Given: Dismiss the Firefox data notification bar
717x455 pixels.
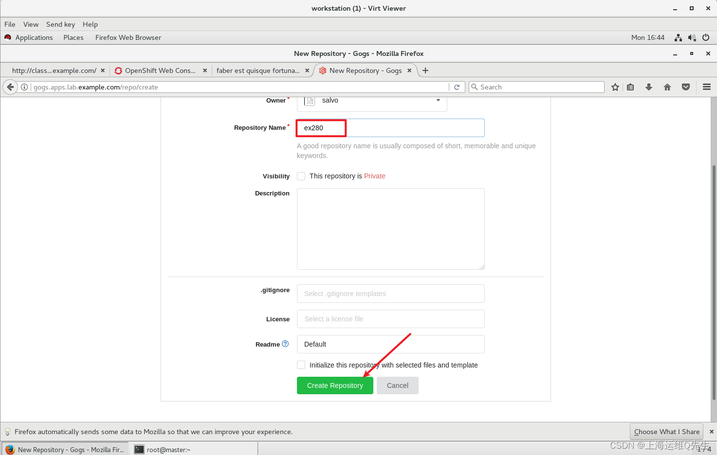Looking at the screenshot, I should click(712, 432).
